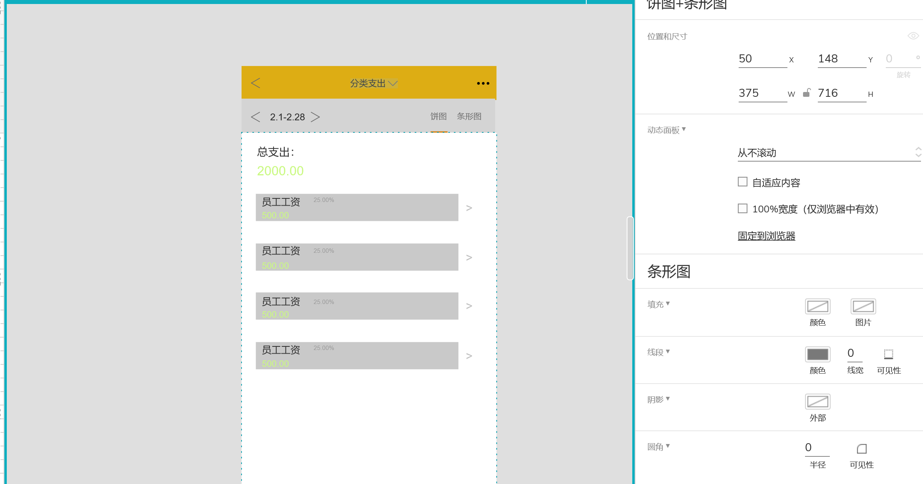Click the 固定到浏览器 link

click(x=766, y=236)
